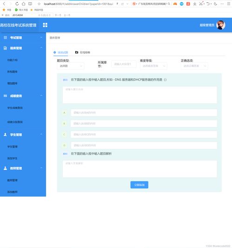Enable night mode moon icon
This screenshot has height=248, width=232.
(x=215, y=4)
